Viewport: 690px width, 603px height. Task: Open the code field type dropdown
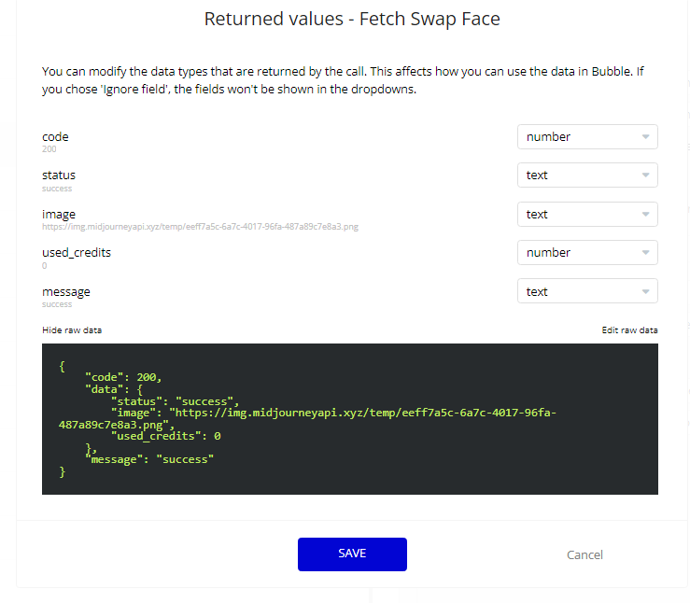click(x=586, y=137)
